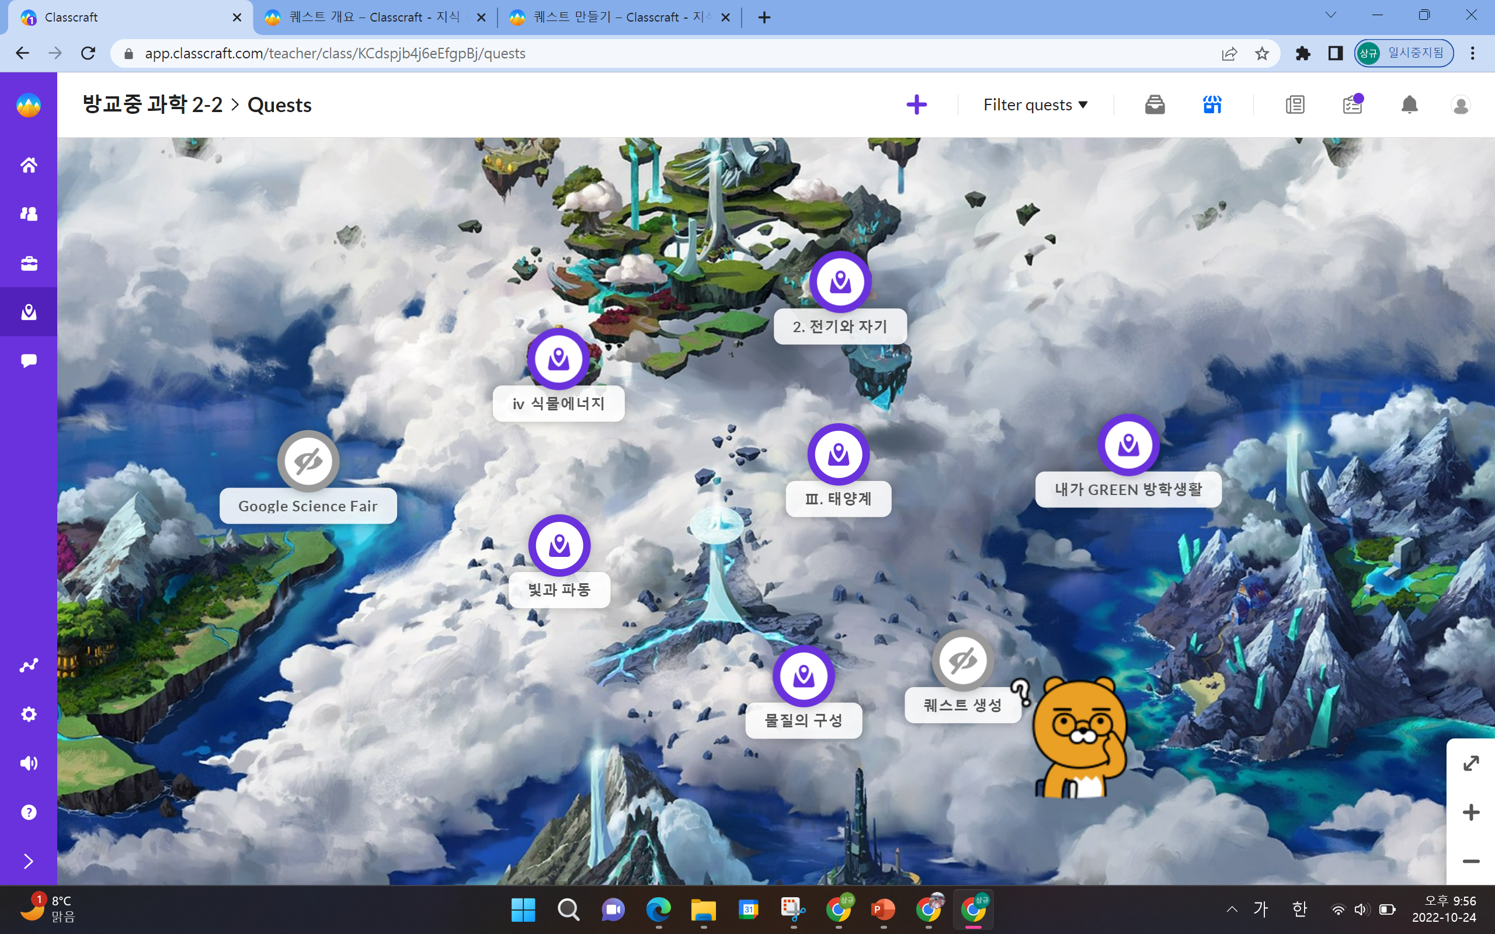Click the hidden 'Google Science Fair' quest eye icon
This screenshot has width=1495, height=934.
pos(308,461)
